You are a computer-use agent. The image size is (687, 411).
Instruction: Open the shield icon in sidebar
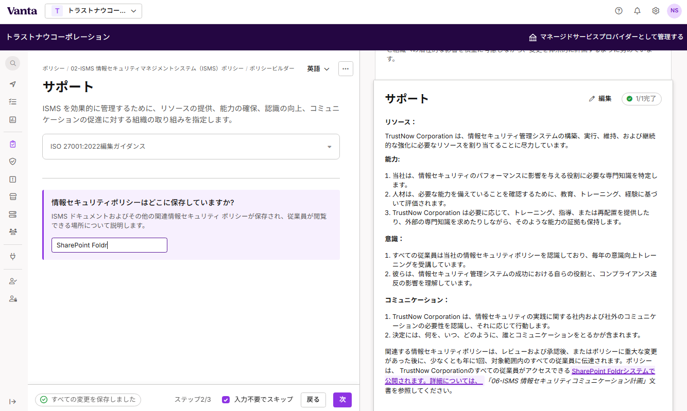pyautogui.click(x=13, y=162)
